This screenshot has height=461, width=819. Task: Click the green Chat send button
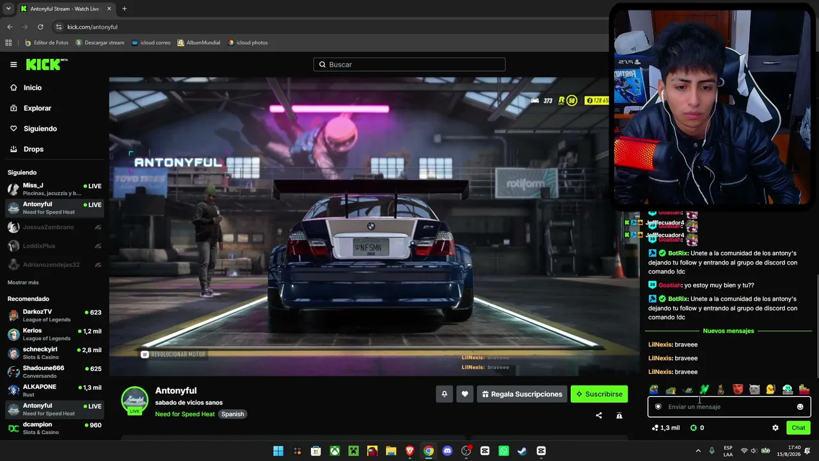pos(799,428)
